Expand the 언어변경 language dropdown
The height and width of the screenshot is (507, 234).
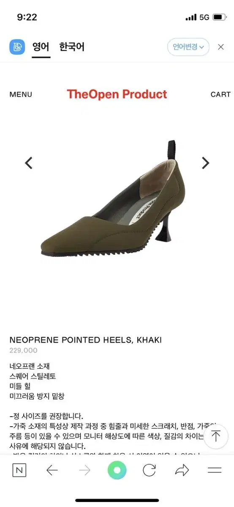188,47
